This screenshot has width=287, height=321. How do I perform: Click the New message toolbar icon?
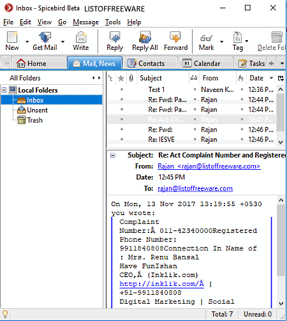click(x=12, y=37)
